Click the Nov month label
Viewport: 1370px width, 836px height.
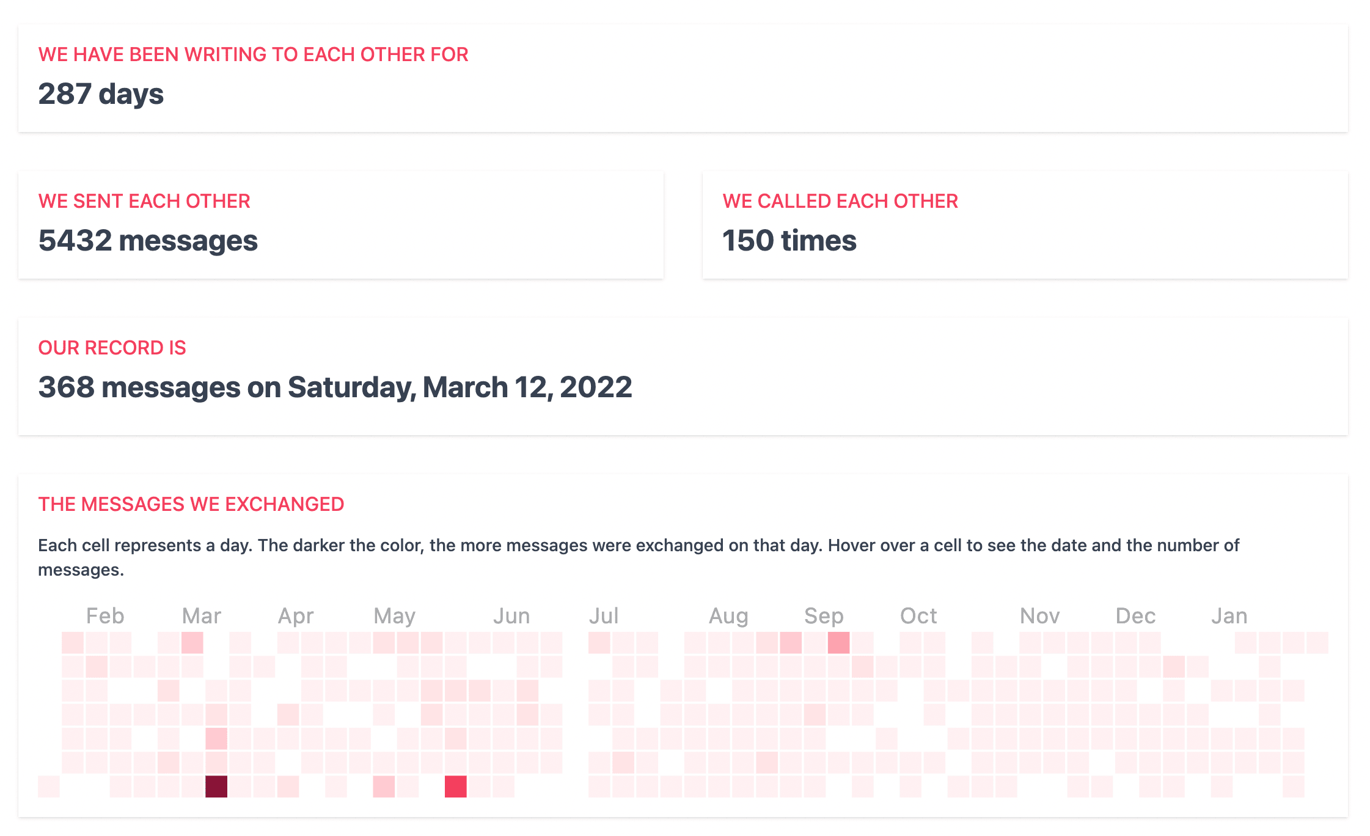(x=1039, y=616)
